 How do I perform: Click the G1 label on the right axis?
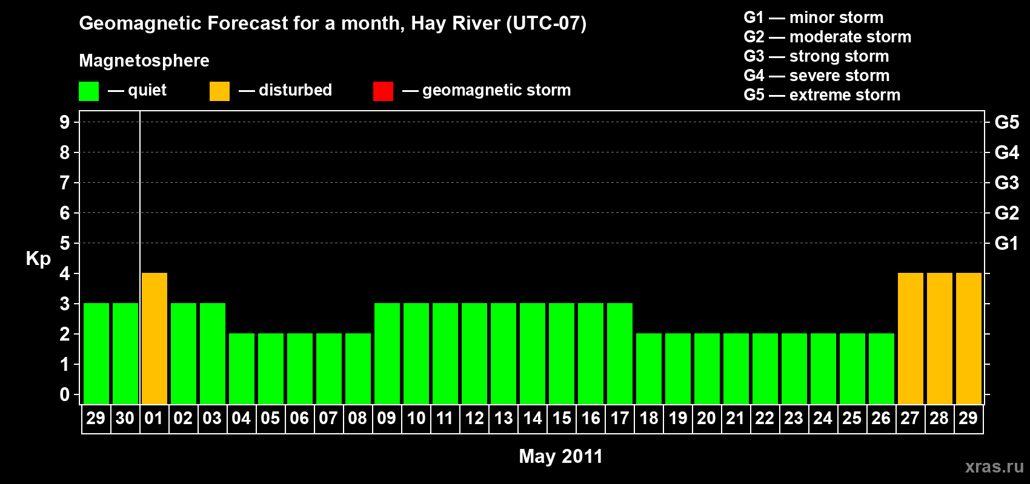click(1007, 243)
